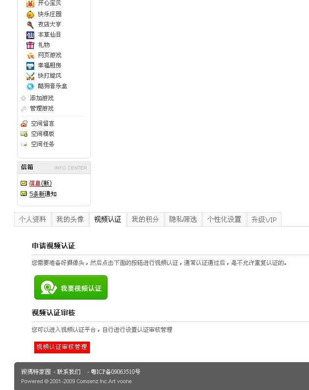Open 空间模板 in the sidebar
The width and height of the screenshot is (309, 390).
pos(43,134)
